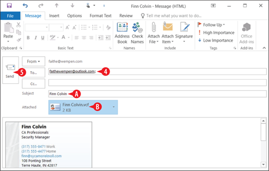
Task: Toggle italic formatting
Action: click(36, 38)
